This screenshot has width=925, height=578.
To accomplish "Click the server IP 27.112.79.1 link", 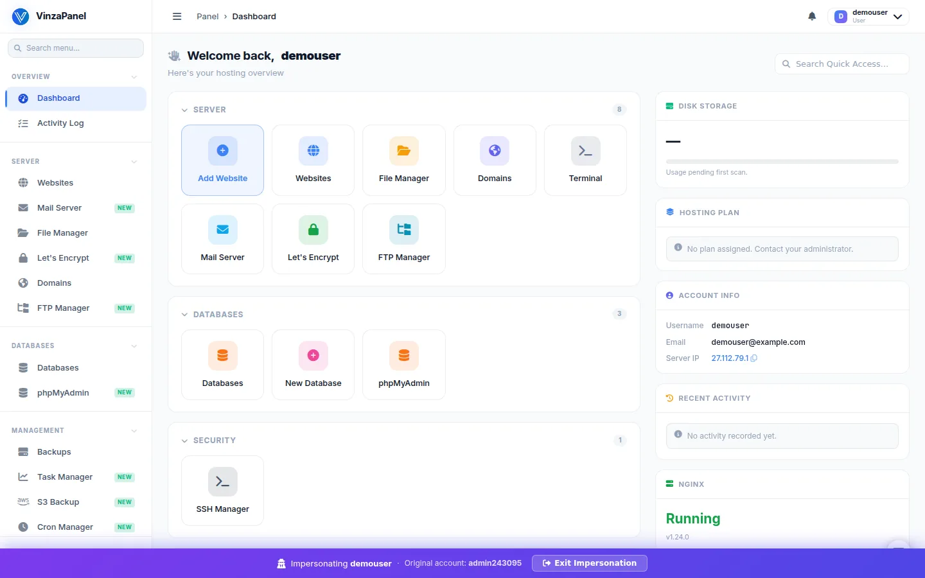I will point(730,358).
